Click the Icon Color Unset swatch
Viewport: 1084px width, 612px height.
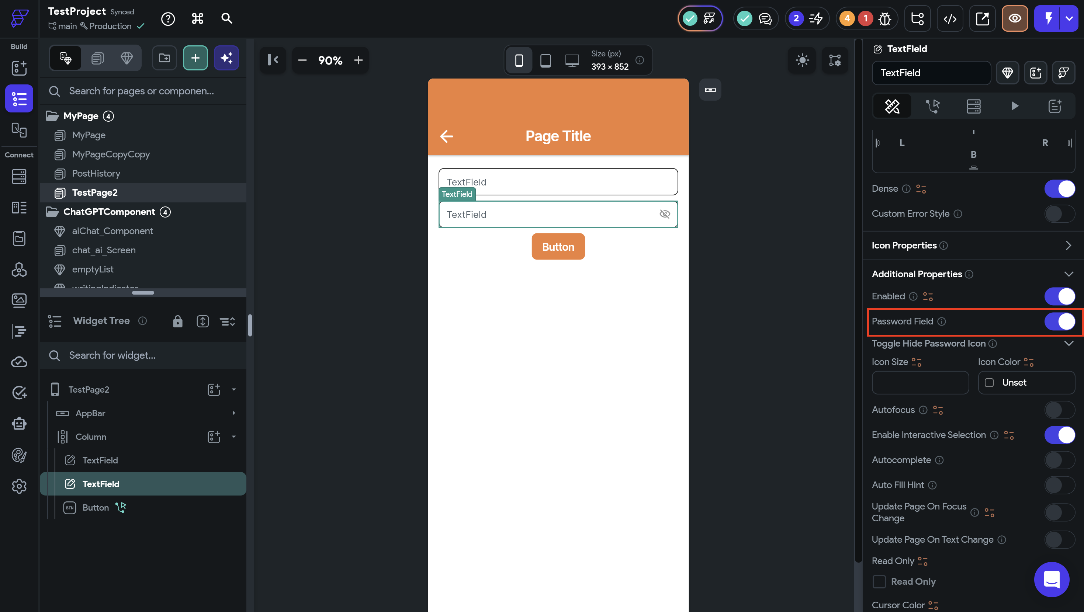[989, 382]
